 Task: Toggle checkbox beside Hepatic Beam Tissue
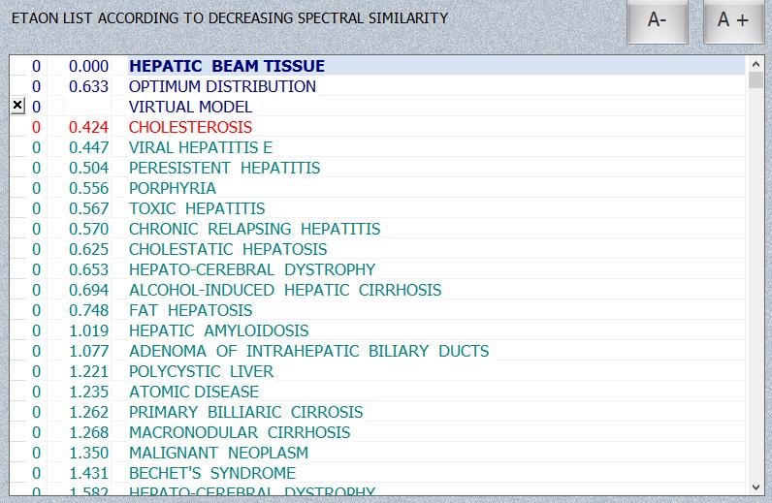[17, 66]
